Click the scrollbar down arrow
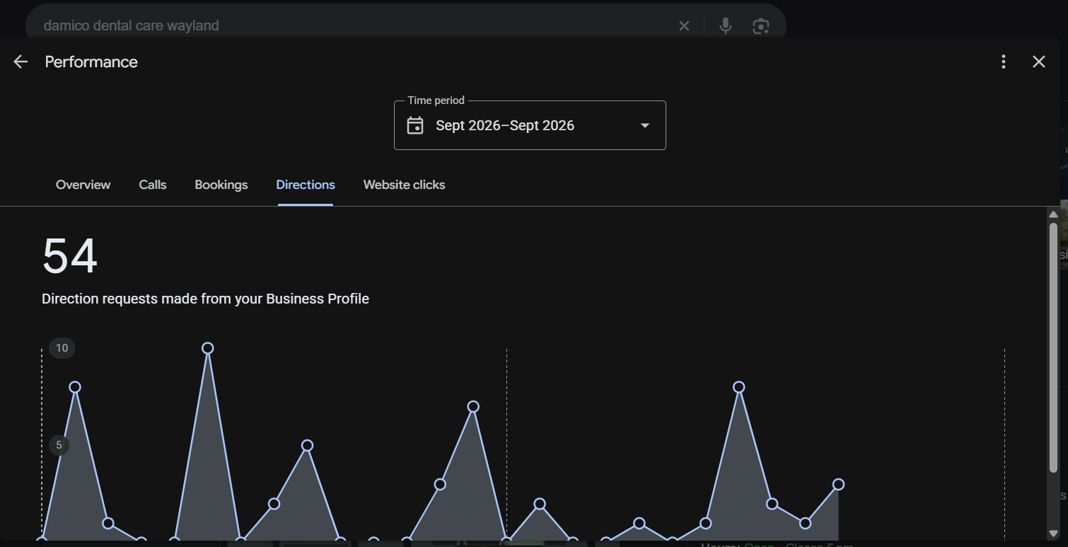Screen dimensions: 1068x547 [x=1053, y=534]
